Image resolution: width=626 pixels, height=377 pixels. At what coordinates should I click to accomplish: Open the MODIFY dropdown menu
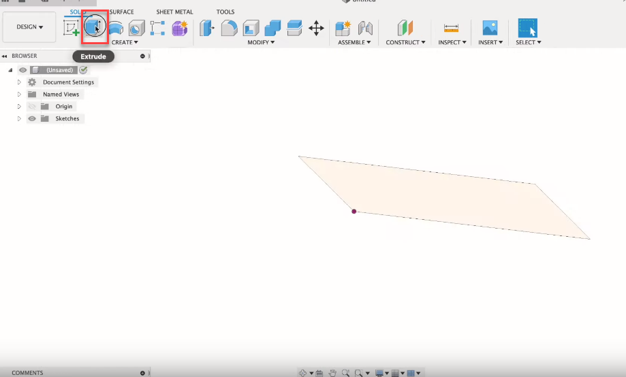tap(261, 42)
